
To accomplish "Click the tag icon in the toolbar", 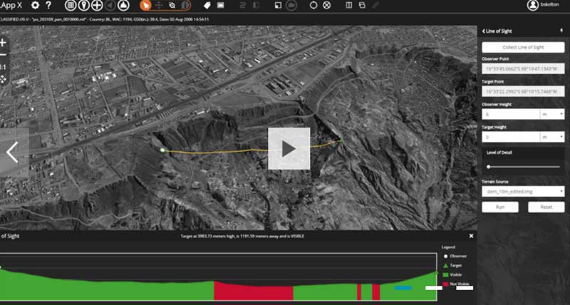I will point(207,5).
